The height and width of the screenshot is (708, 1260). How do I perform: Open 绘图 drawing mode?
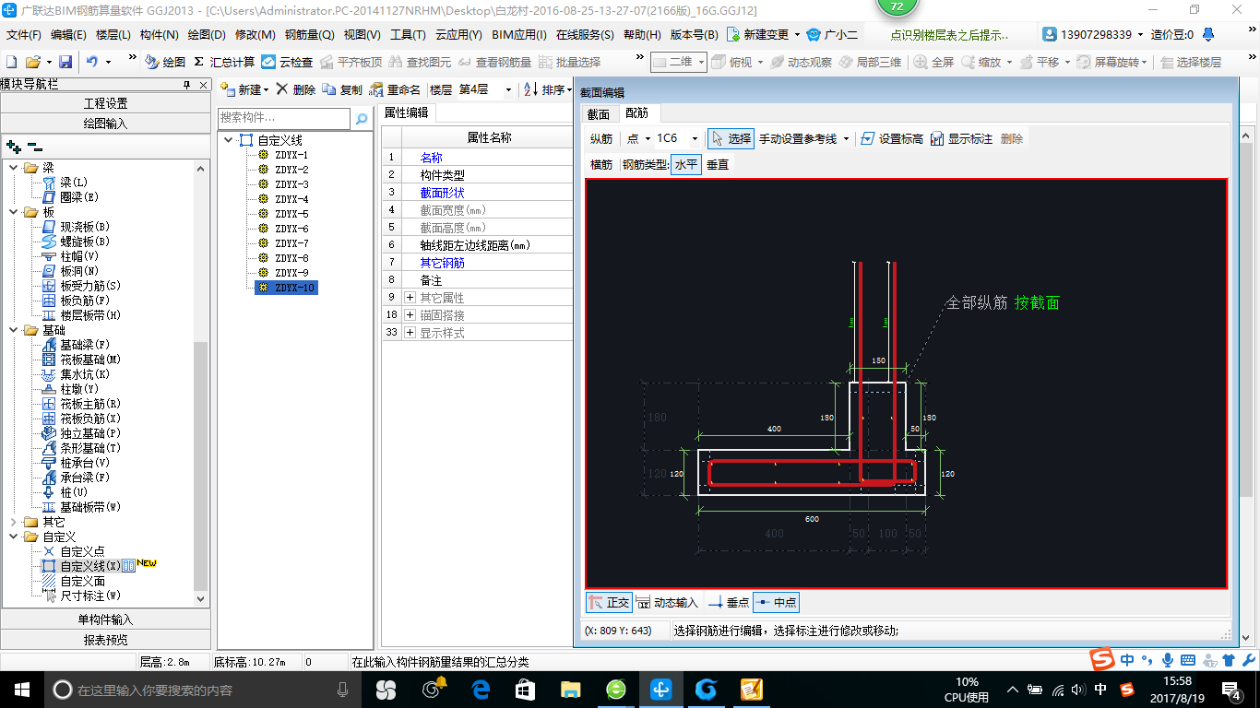click(165, 62)
